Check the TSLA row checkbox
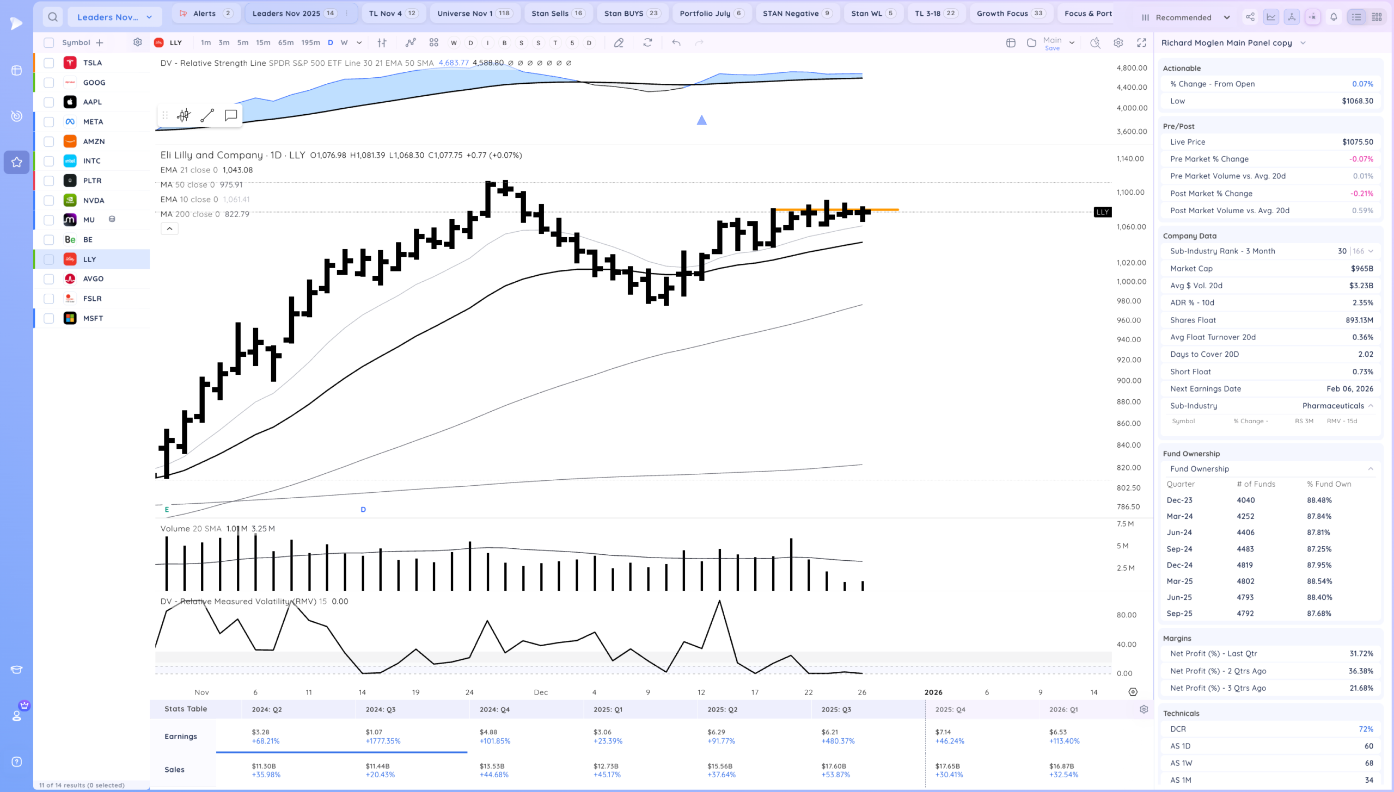Viewport: 1394px width, 792px height. [49, 63]
